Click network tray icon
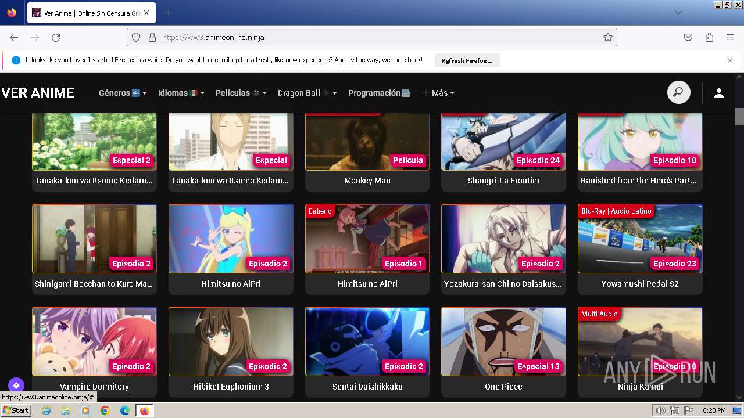 [674, 410]
